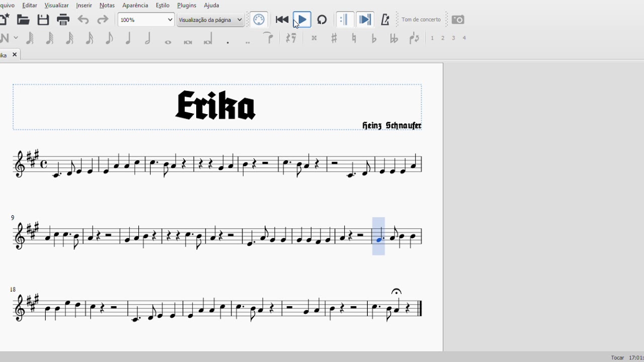The width and height of the screenshot is (644, 362).
Task: Select voice 4
Action: [464, 38]
